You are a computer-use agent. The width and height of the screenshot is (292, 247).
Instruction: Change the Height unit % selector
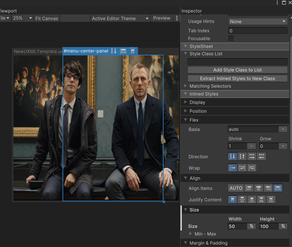click(283, 226)
